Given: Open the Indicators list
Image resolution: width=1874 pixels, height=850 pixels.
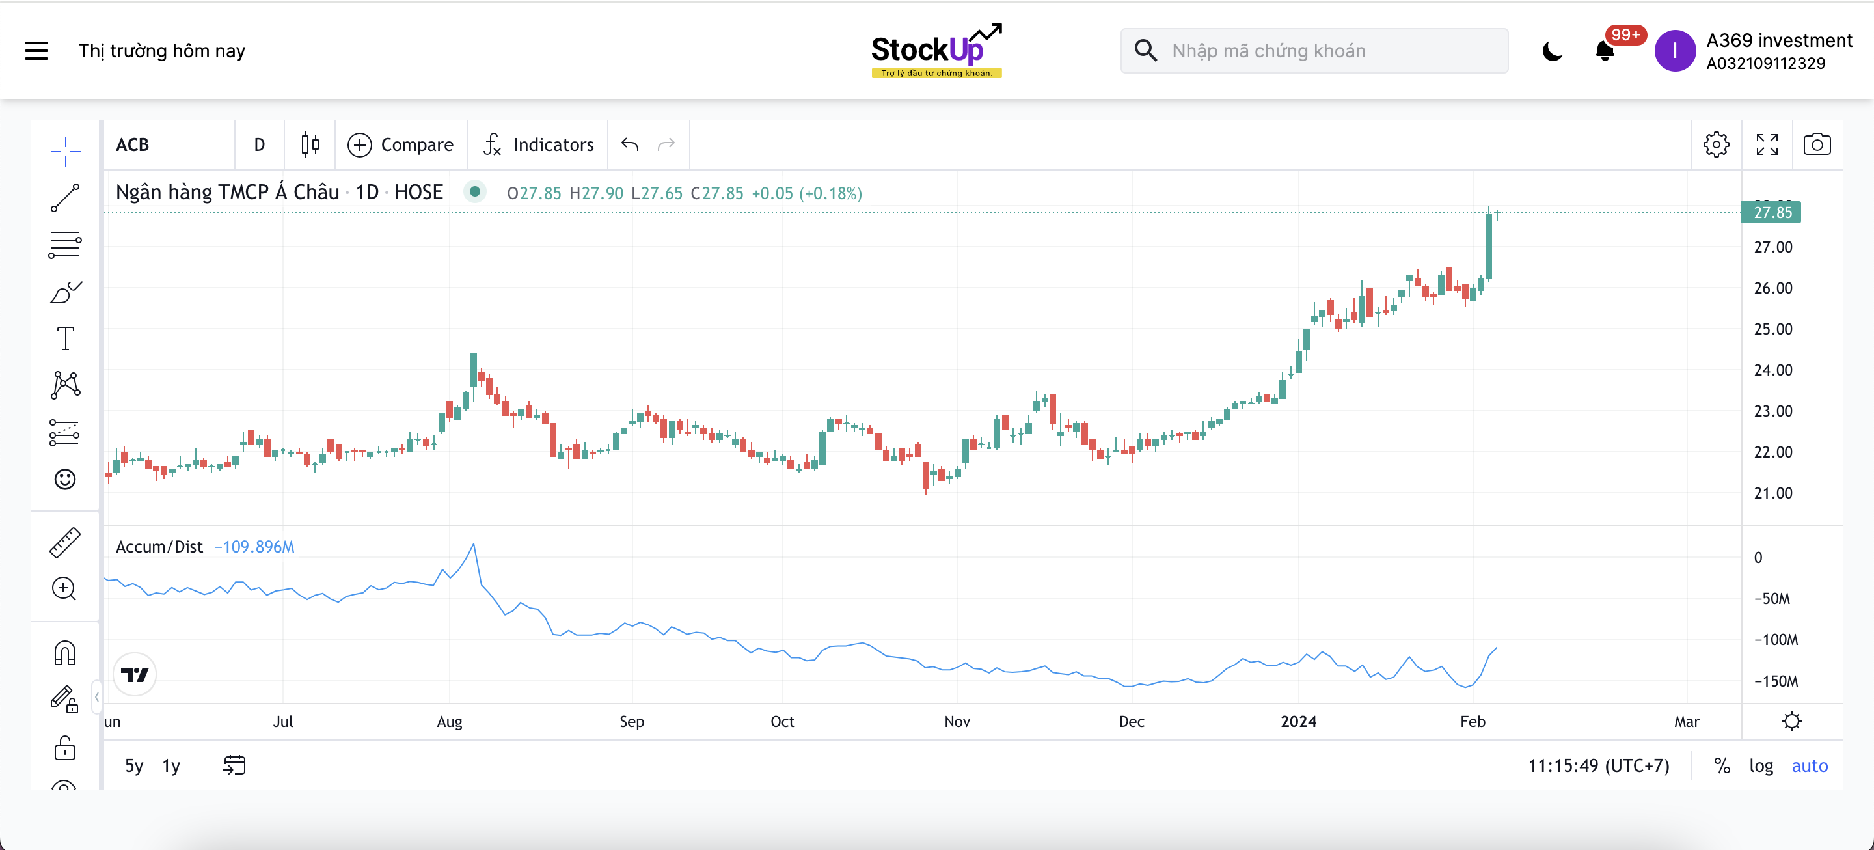Looking at the screenshot, I should tap(538, 145).
